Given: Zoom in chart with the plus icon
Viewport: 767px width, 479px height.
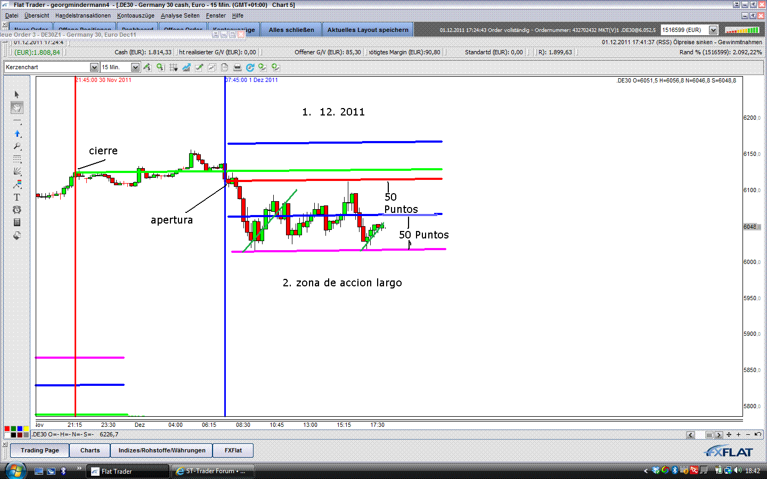Looking at the screenshot, I should pos(738,435).
